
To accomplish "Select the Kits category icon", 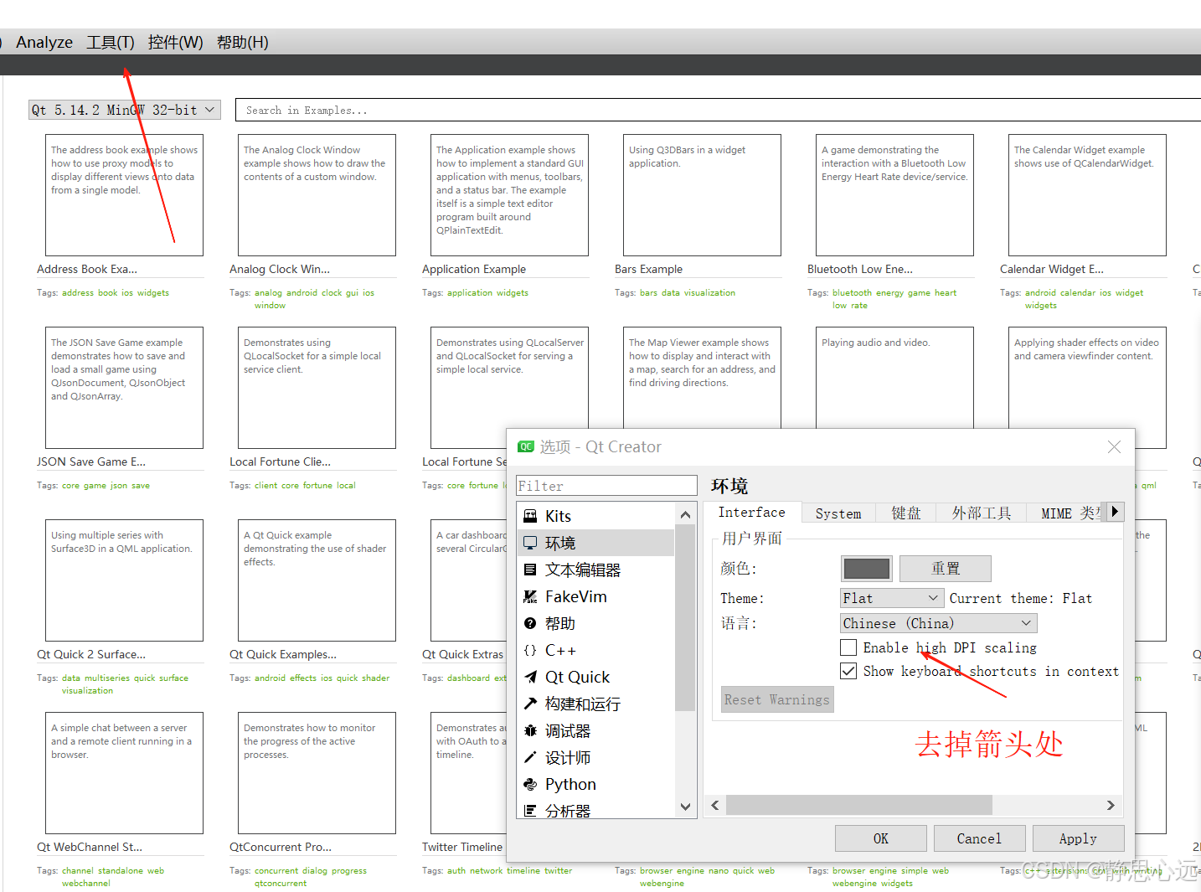I will [x=530, y=516].
